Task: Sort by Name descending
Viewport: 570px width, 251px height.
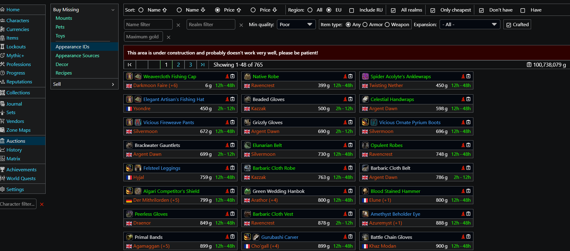Action: (179, 10)
